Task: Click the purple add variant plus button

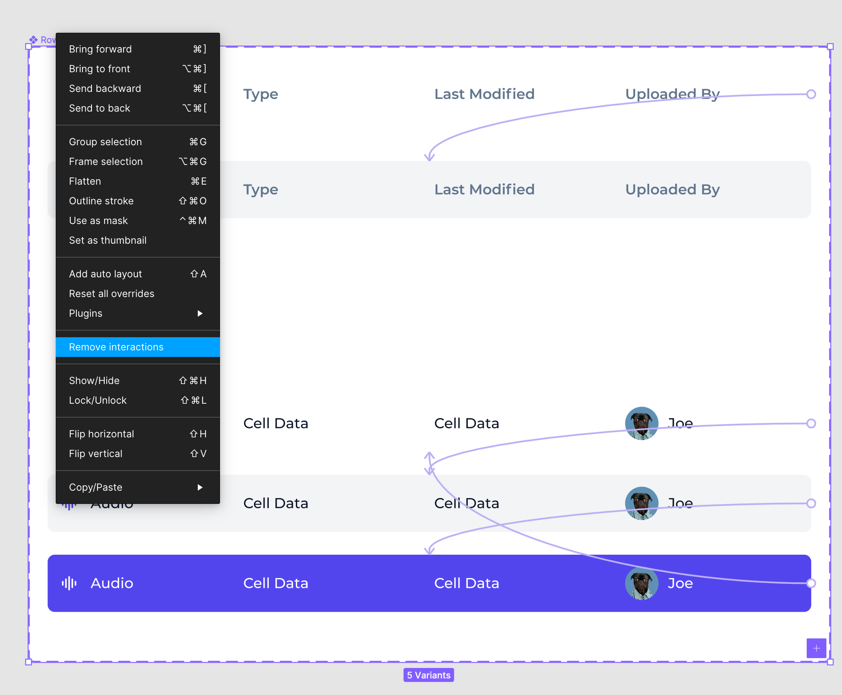Action: click(816, 648)
